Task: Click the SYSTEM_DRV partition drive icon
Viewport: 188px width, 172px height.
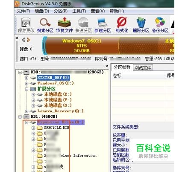Action: (33, 78)
